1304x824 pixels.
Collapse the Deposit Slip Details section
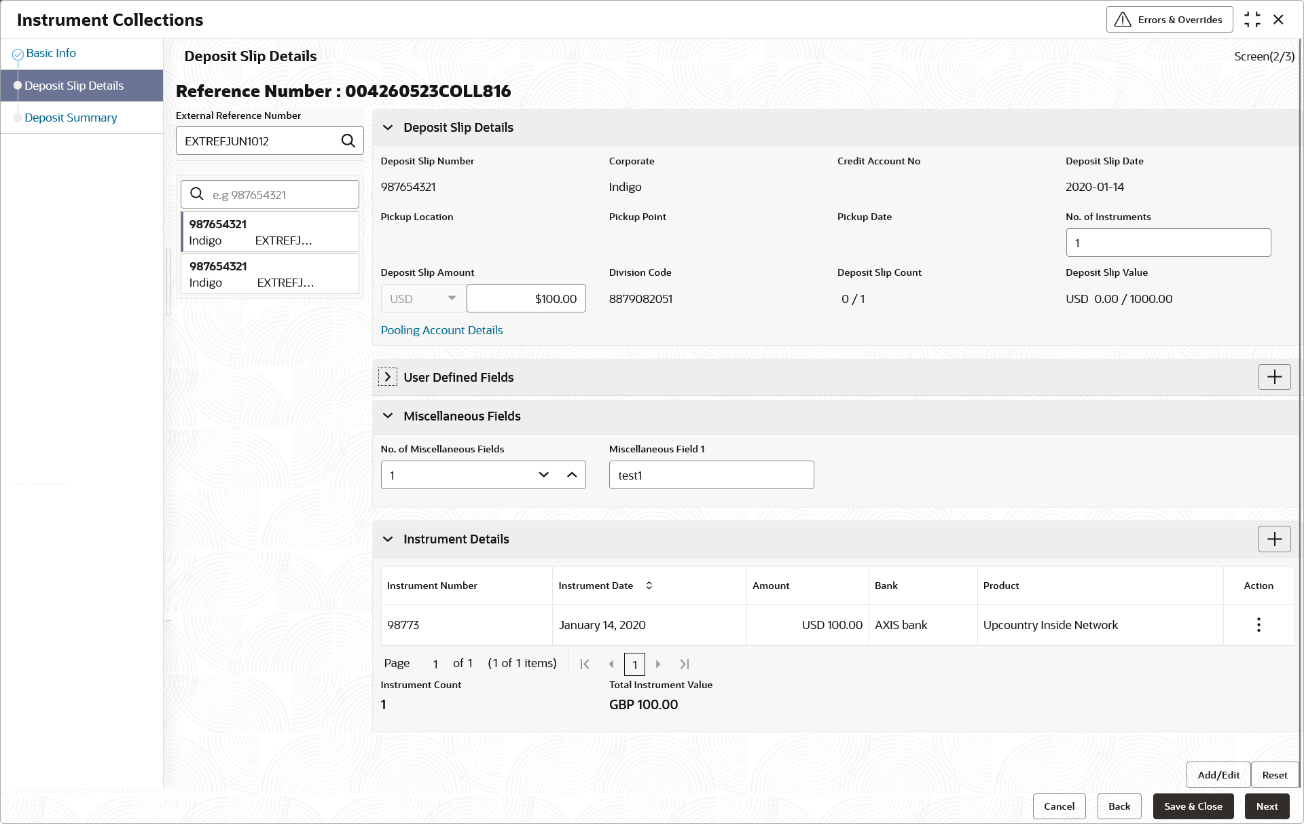pyautogui.click(x=388, y=128)
